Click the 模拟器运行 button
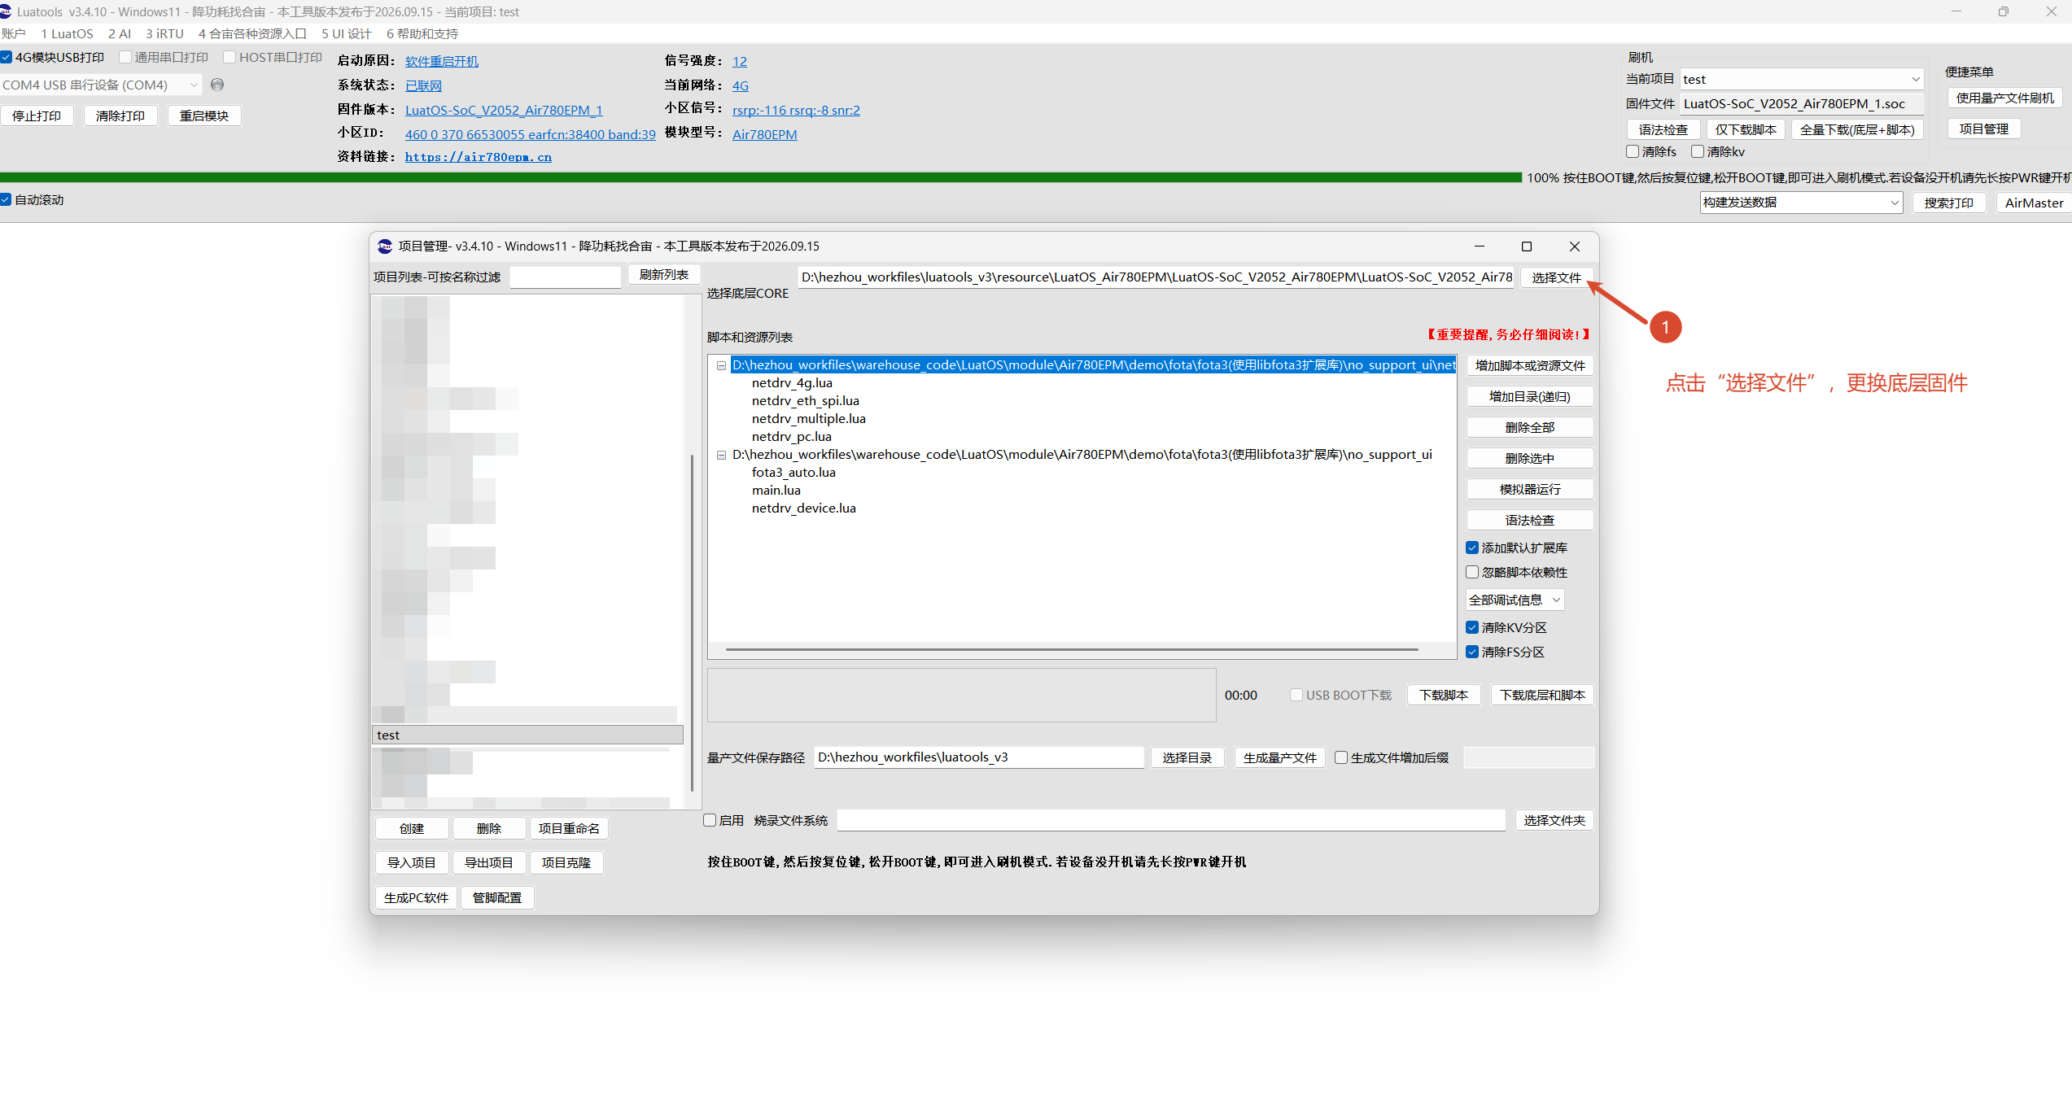The height and width of the screenshot is (1117, 2072). [1530, 489]
